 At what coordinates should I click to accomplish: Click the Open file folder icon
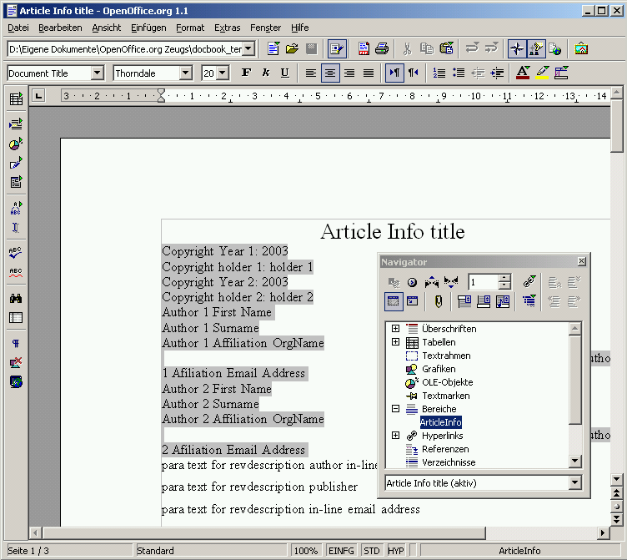tap(292, 48)
